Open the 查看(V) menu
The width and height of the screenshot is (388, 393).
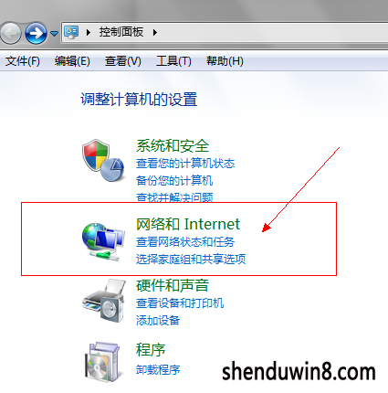click(122, 61)
